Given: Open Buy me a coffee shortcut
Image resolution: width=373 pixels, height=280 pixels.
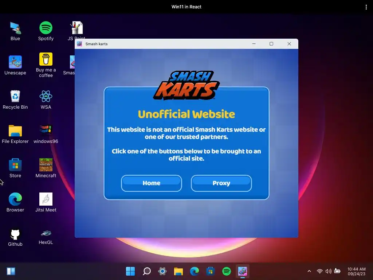Looking at the screenshot, I should (46, 65).
